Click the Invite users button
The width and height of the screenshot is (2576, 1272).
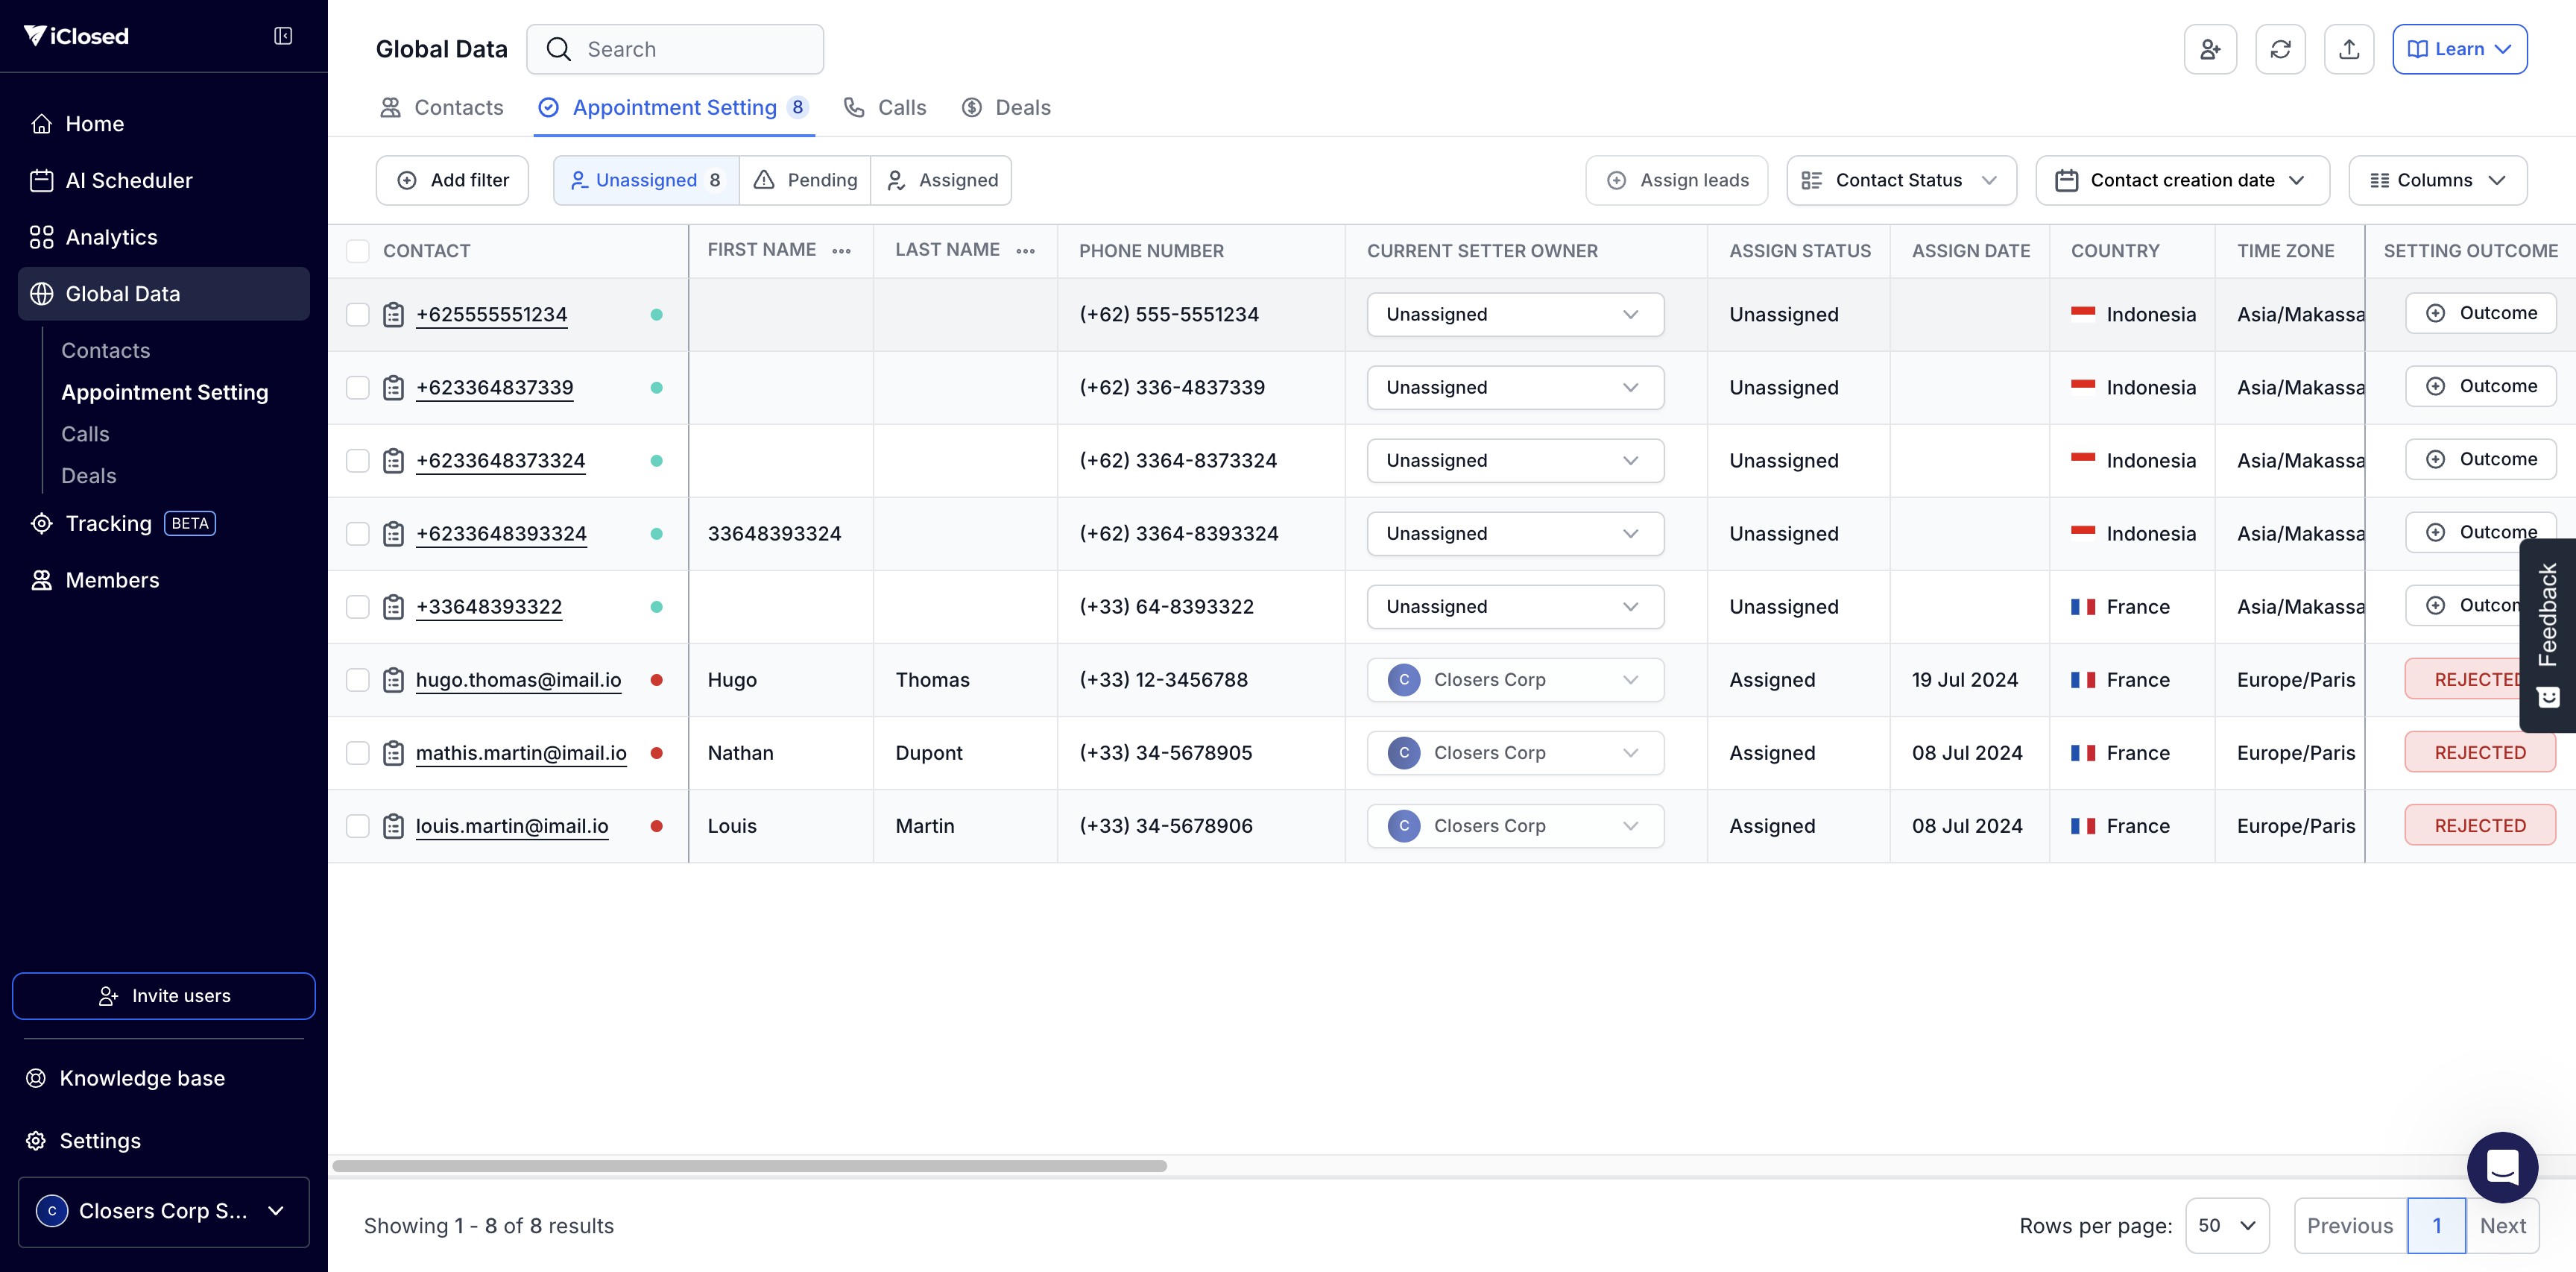coord(164,996)
